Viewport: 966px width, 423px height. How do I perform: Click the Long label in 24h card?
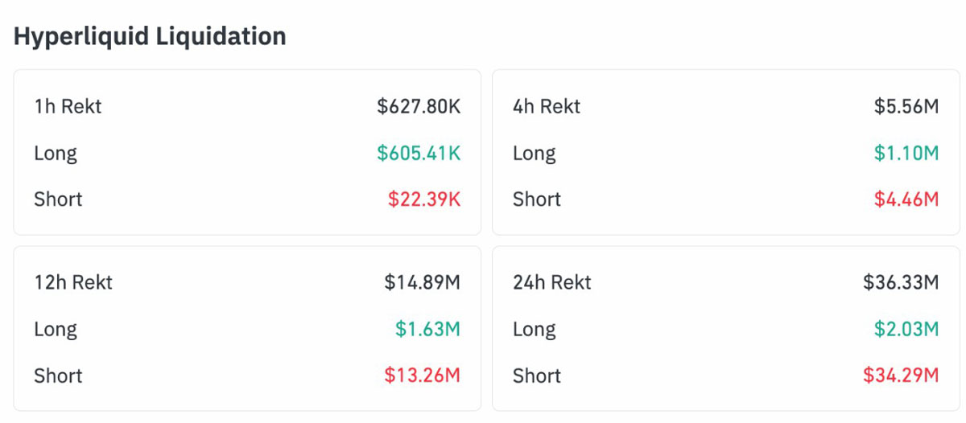coord(535,330)
